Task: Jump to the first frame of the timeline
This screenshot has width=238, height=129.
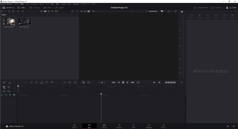Action: pos(113,82)
